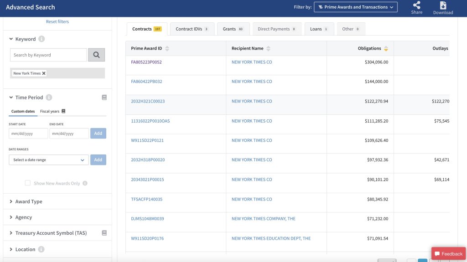Switch to the Contract IDVs tab
Image resolution: width=467 pixels, height=262 pixels.
(x=192, y=29)
